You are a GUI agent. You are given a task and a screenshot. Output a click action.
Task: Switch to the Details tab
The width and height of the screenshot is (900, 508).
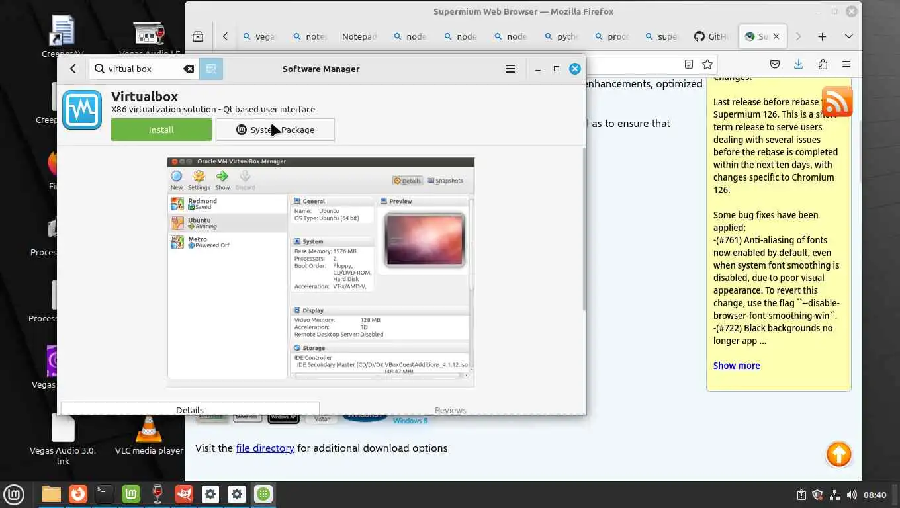tap(190, 409)
